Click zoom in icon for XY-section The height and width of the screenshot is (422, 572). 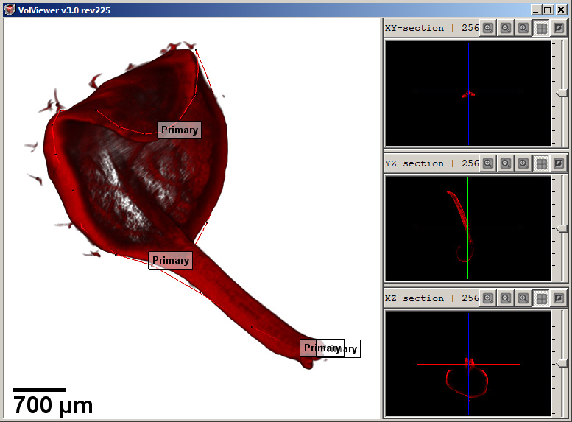tap(487, 28)
